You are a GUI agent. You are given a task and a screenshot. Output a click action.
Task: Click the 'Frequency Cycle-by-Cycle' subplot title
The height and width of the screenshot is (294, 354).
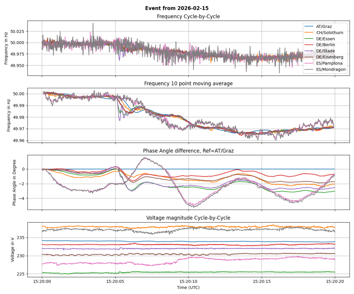tap(188, 17)
